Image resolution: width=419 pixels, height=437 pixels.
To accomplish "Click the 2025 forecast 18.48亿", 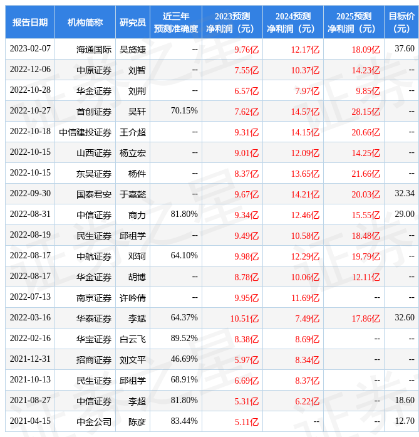I will 366,236.
